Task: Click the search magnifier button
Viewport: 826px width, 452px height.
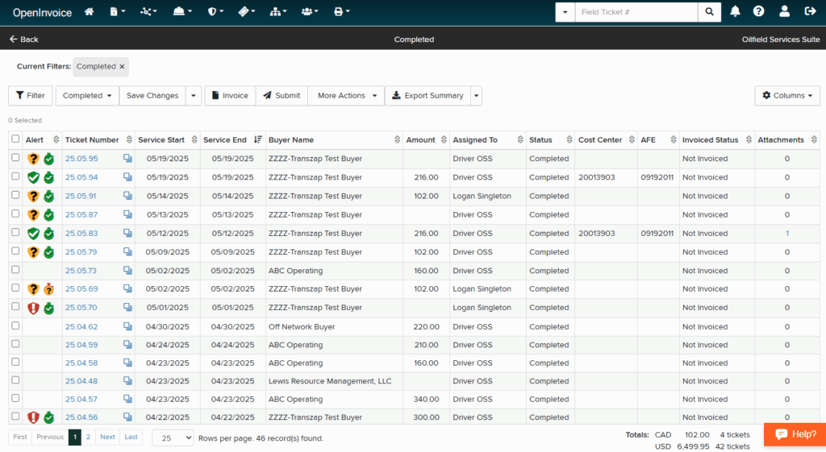Action: tap(709, 12)
